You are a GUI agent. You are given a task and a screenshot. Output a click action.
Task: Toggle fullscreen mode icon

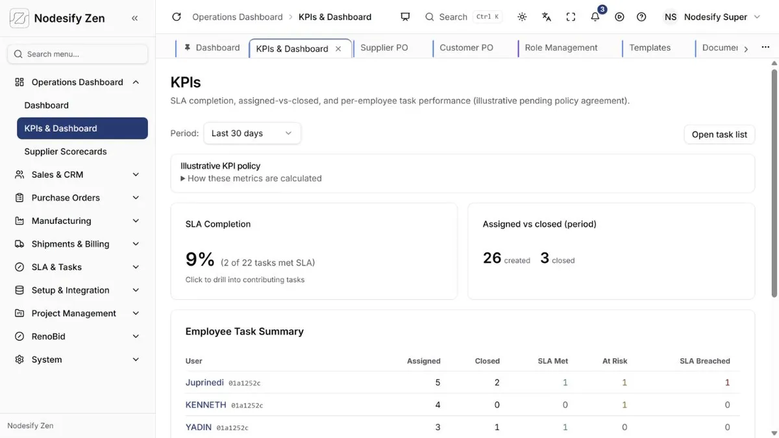tap(571, 17)
